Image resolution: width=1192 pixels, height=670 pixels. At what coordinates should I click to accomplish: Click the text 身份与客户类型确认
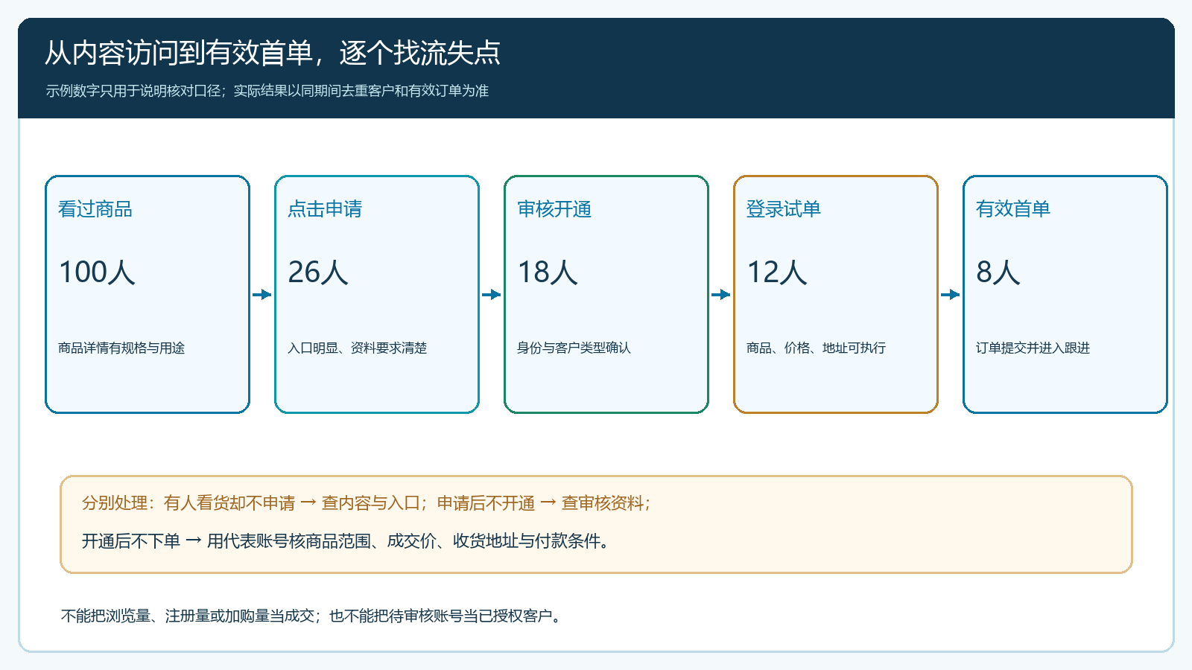[574, 348]
